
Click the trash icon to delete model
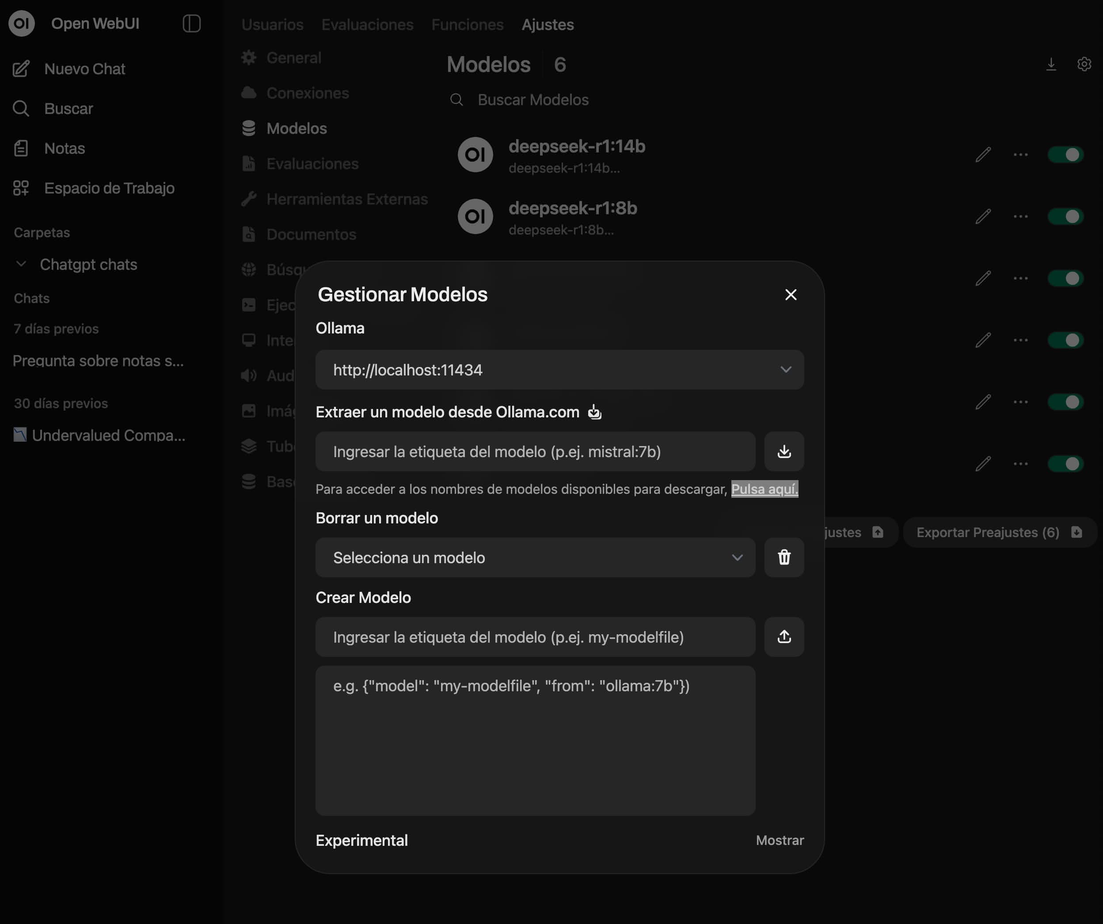(x=784, y=557)
